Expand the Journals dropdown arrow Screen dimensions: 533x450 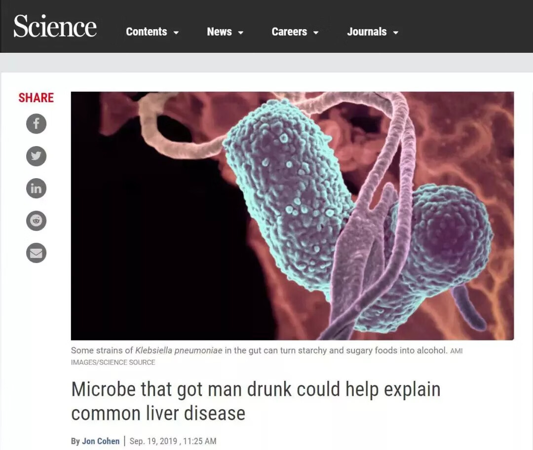[x=396, y=33]
